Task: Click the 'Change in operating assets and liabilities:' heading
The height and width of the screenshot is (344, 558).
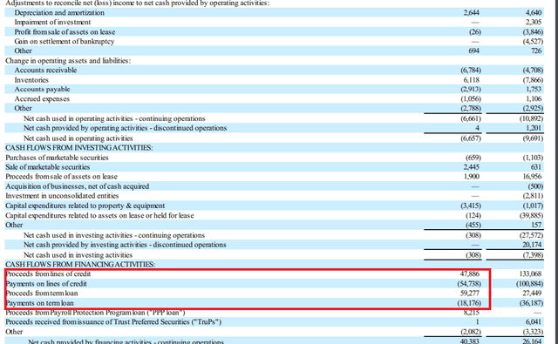Action: [68, 61]
